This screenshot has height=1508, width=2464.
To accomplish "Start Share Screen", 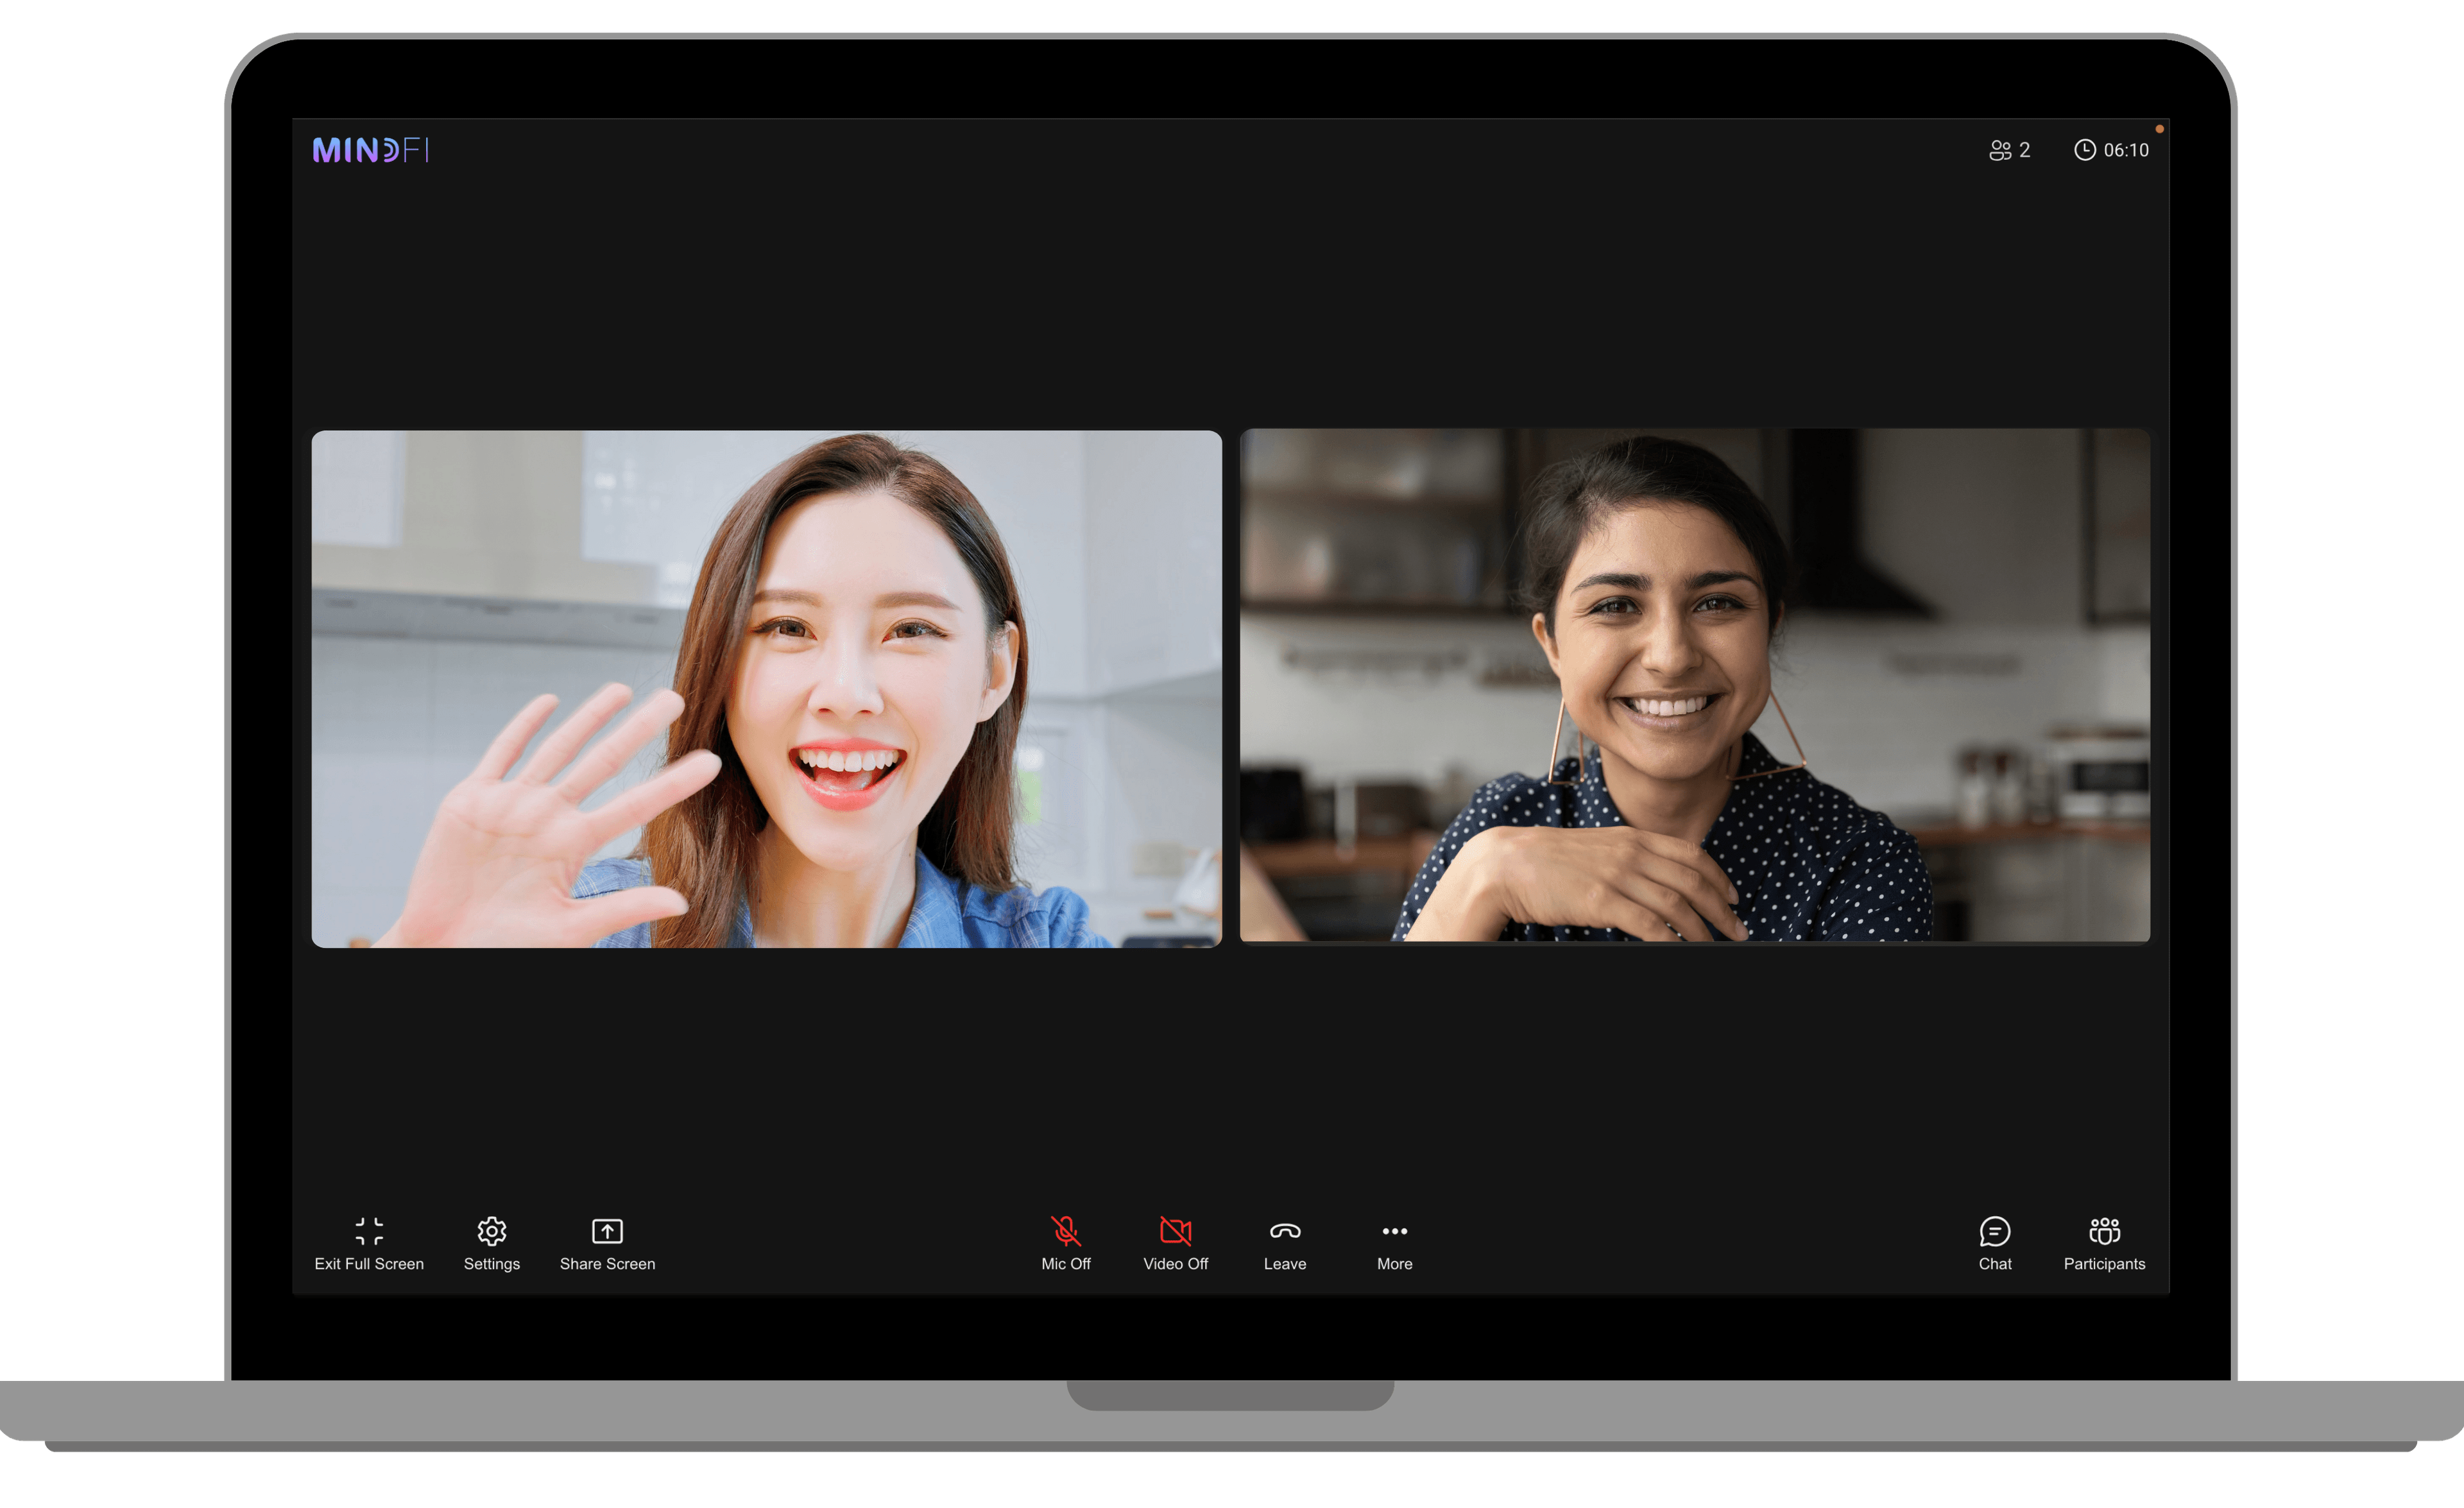I will coord(607,1231).
